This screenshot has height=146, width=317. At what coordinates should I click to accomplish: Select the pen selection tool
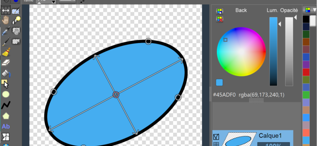tap(16, 10)
